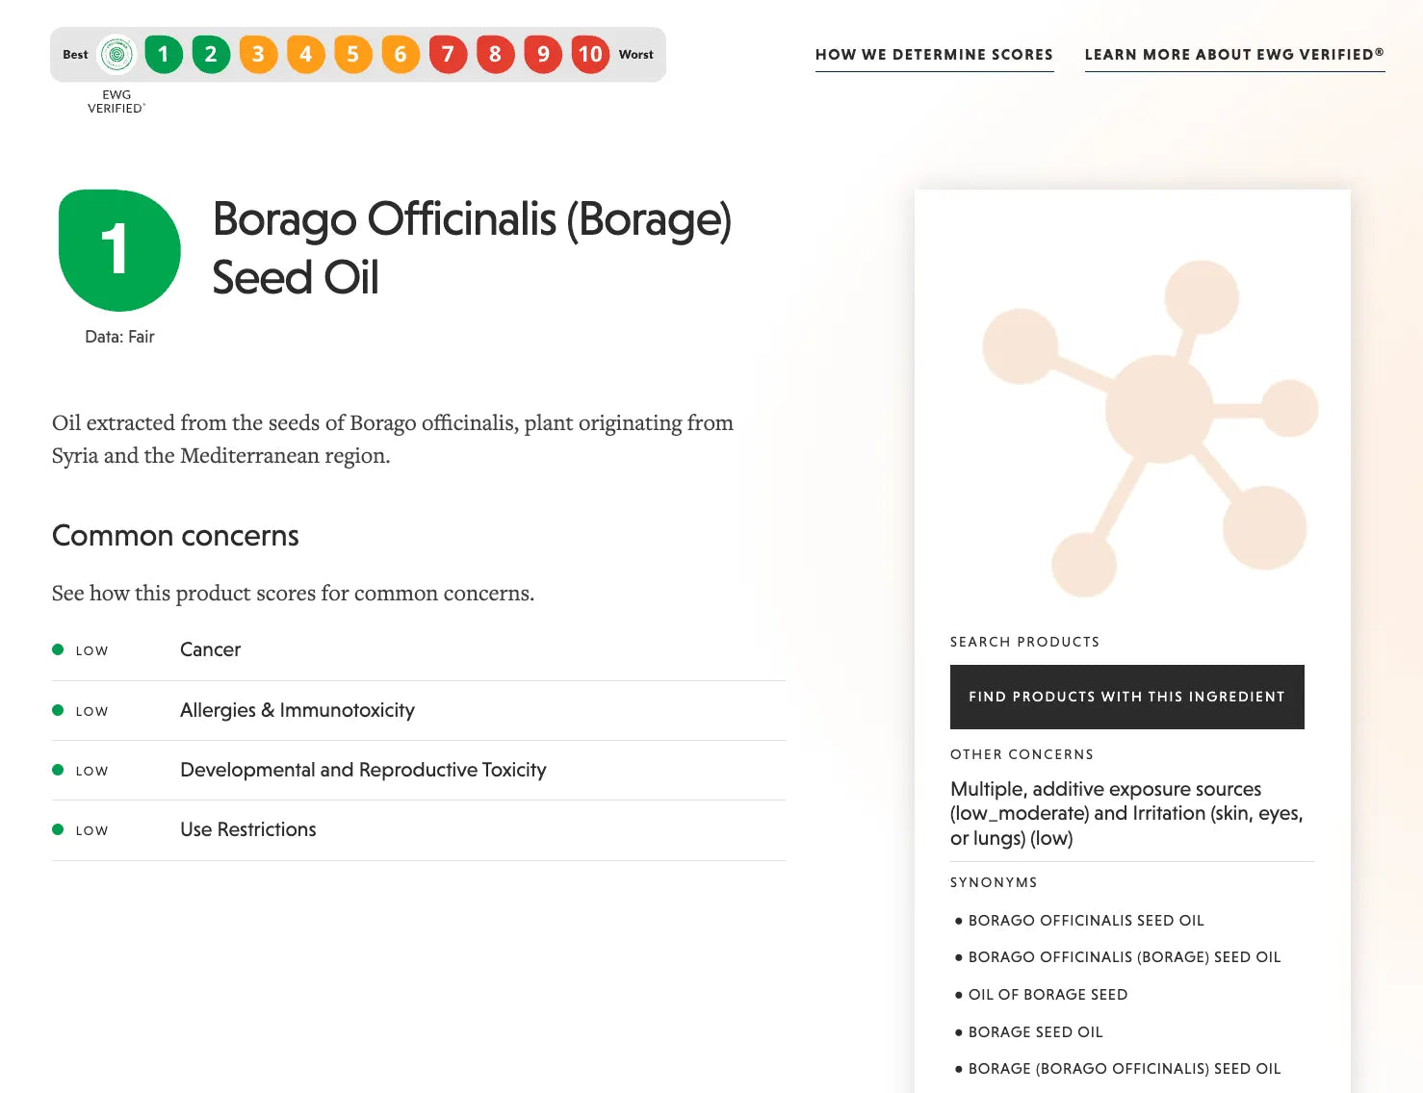1423x1093 pixels.
Task: Open Learn More About EWG Verified link
Action: point(1234,55)
